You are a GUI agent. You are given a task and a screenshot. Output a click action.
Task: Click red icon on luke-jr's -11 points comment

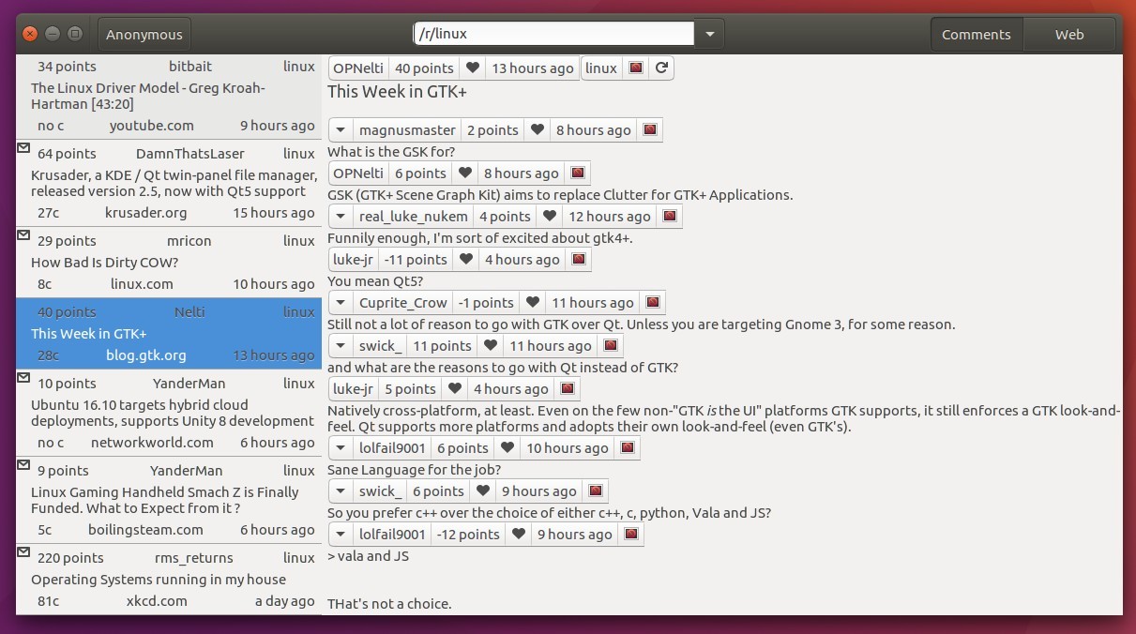click(579, 260)
